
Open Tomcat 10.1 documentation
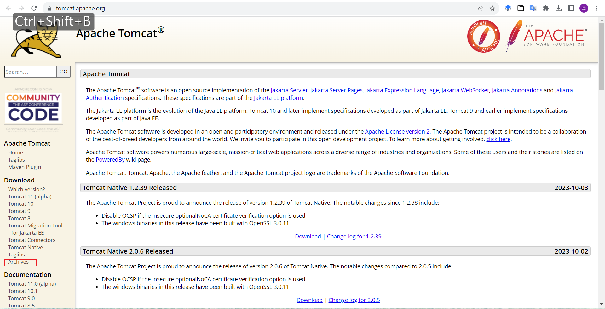(x=23, y=291)
